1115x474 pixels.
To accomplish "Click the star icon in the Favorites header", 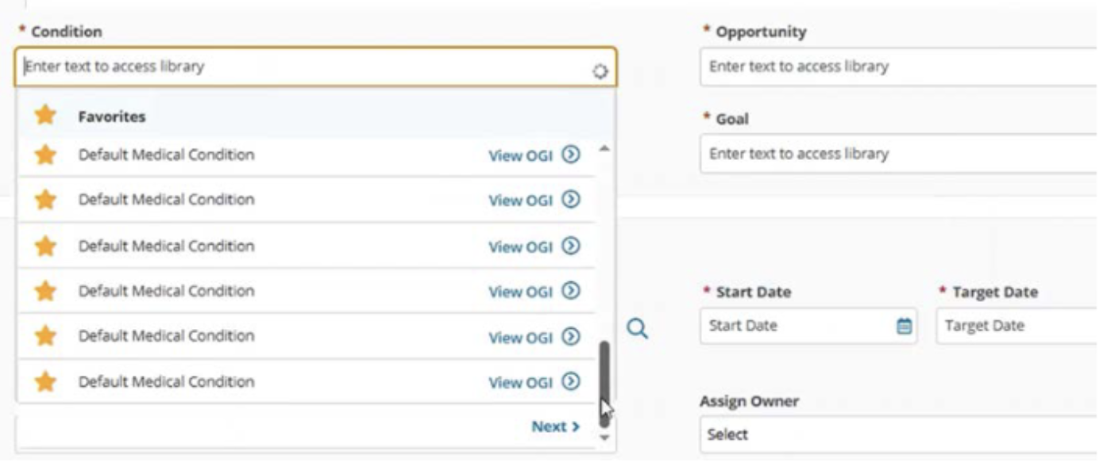I will (x=46, y=116).
